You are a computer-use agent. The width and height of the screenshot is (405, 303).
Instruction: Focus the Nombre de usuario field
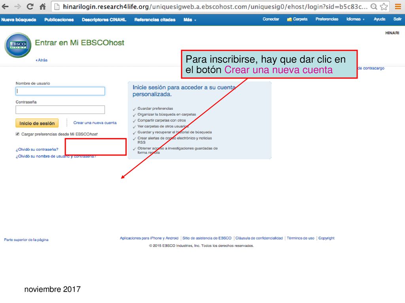(60, 91)
